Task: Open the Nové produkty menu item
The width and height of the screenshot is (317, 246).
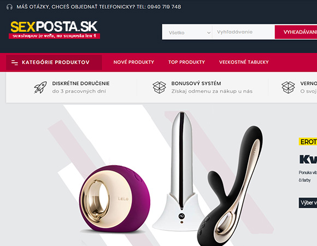Action: 134,62
